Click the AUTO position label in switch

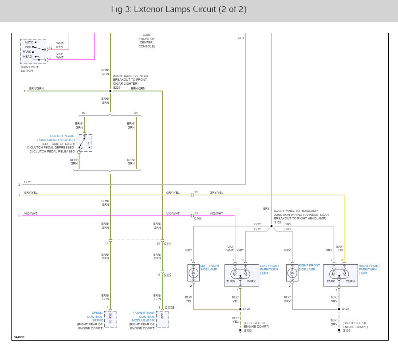click(29, 43)
